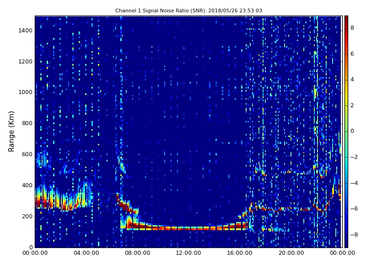Screen dimensions: 366x274
Task: Click the 200 tick label on the range axis
Action: tap(27, 216)
